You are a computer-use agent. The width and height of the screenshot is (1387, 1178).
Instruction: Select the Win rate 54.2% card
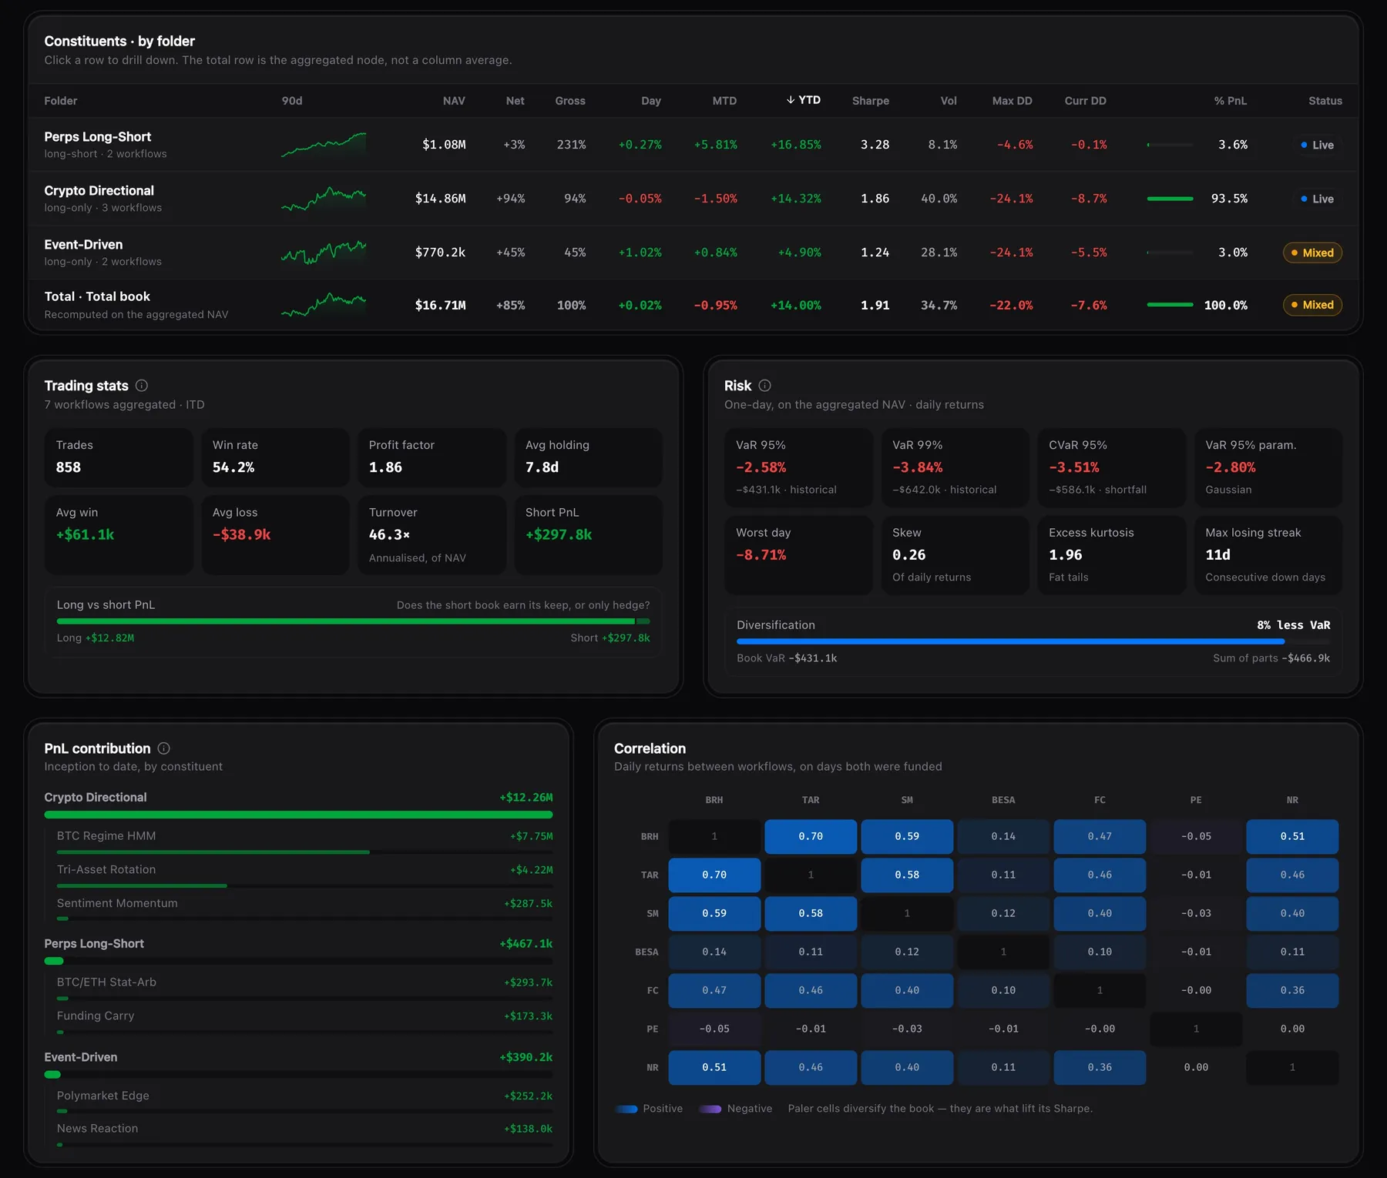275,457
